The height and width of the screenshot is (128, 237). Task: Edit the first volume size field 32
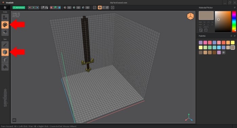pyautogui.click(x=69, y=7)
